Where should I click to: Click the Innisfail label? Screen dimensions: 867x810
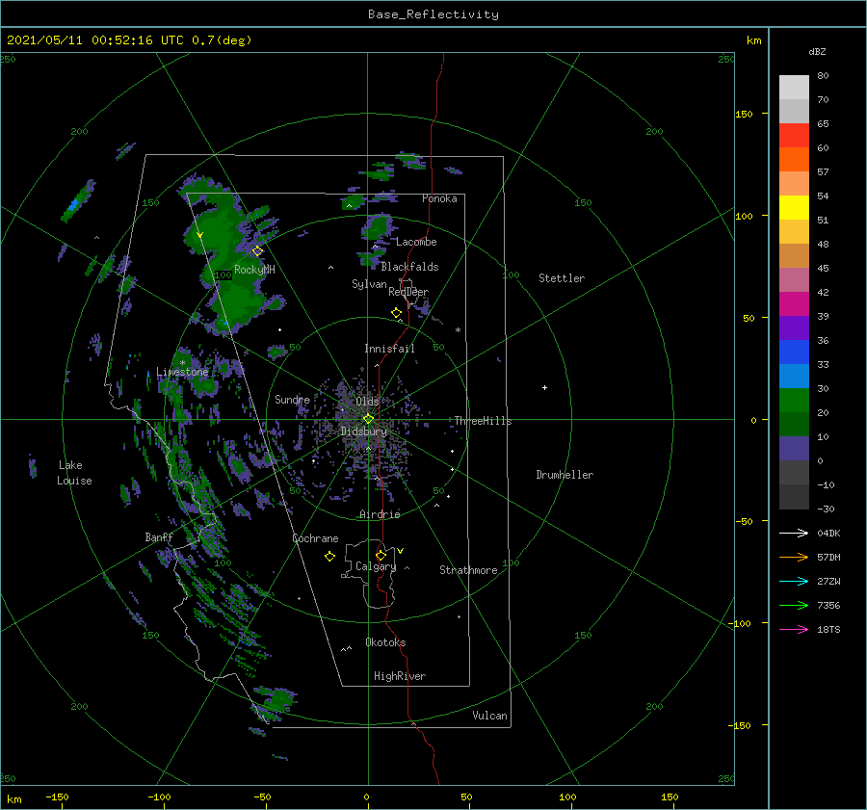pyautogui.click(x=389, y=349)
